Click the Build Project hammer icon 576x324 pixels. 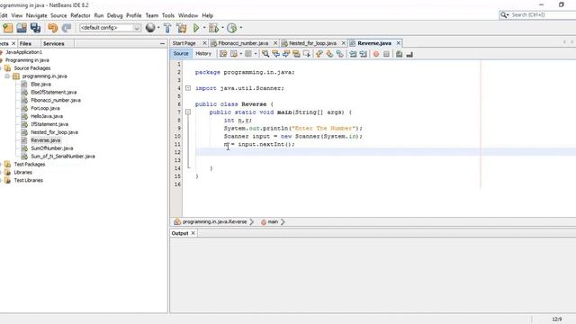pos(167,28)
